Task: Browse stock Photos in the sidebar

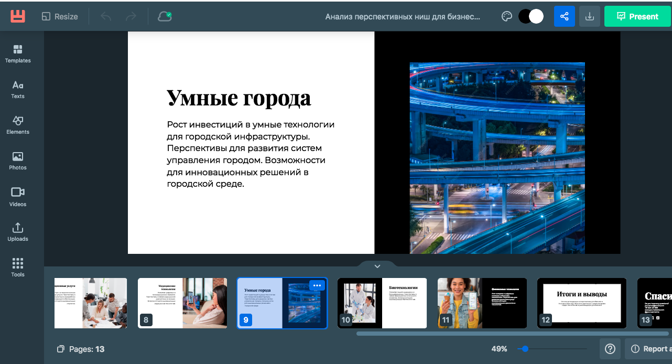Action: tap(17, 160)
